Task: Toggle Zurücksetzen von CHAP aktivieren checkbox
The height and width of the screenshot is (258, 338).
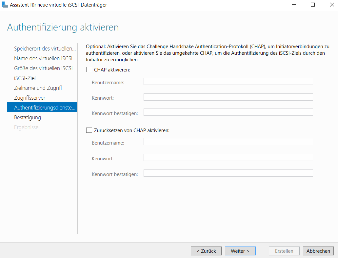Action: tap(89, 130)
